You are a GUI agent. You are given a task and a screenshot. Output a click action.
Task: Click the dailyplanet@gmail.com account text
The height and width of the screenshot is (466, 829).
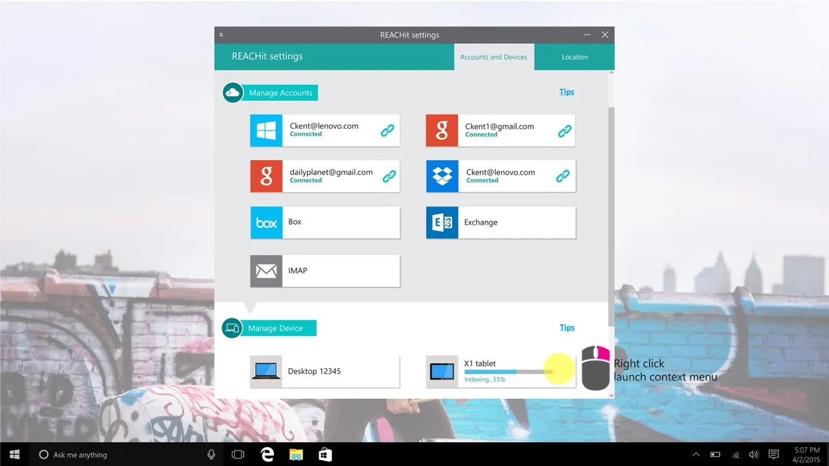(x=331, y=172)
